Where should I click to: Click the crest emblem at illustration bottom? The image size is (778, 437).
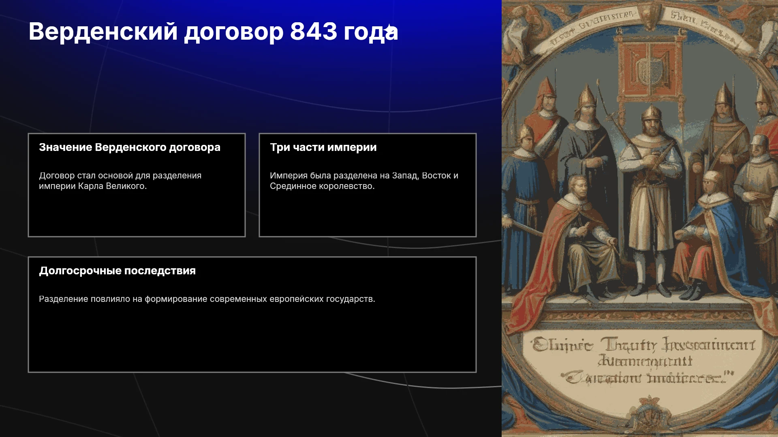(650, 413)
